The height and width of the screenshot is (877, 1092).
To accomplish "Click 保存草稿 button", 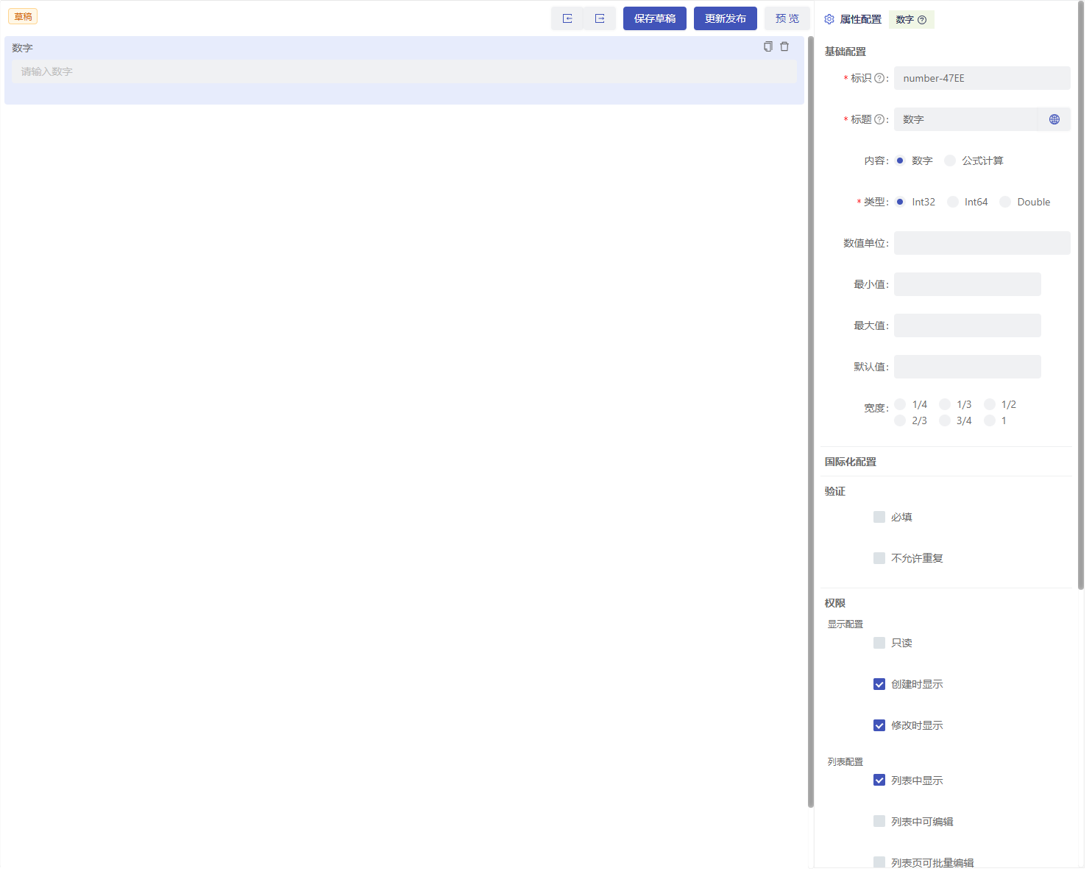I will coord(655,18).
